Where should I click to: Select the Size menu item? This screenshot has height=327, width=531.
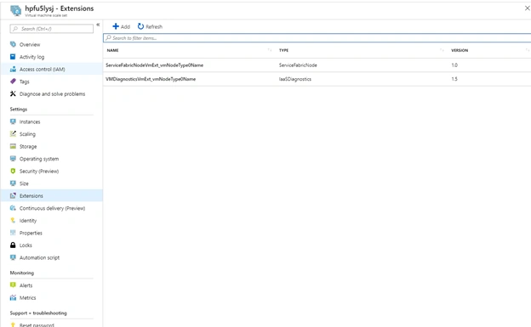point(24,183)
